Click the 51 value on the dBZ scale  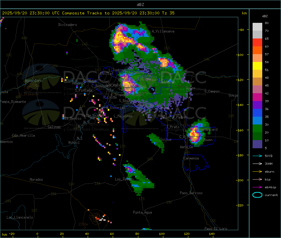(x=267, y=70)
